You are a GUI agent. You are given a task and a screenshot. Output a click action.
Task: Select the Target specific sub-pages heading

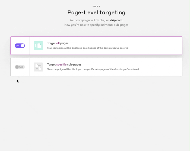pyautogui.click(x=64, y=64)
